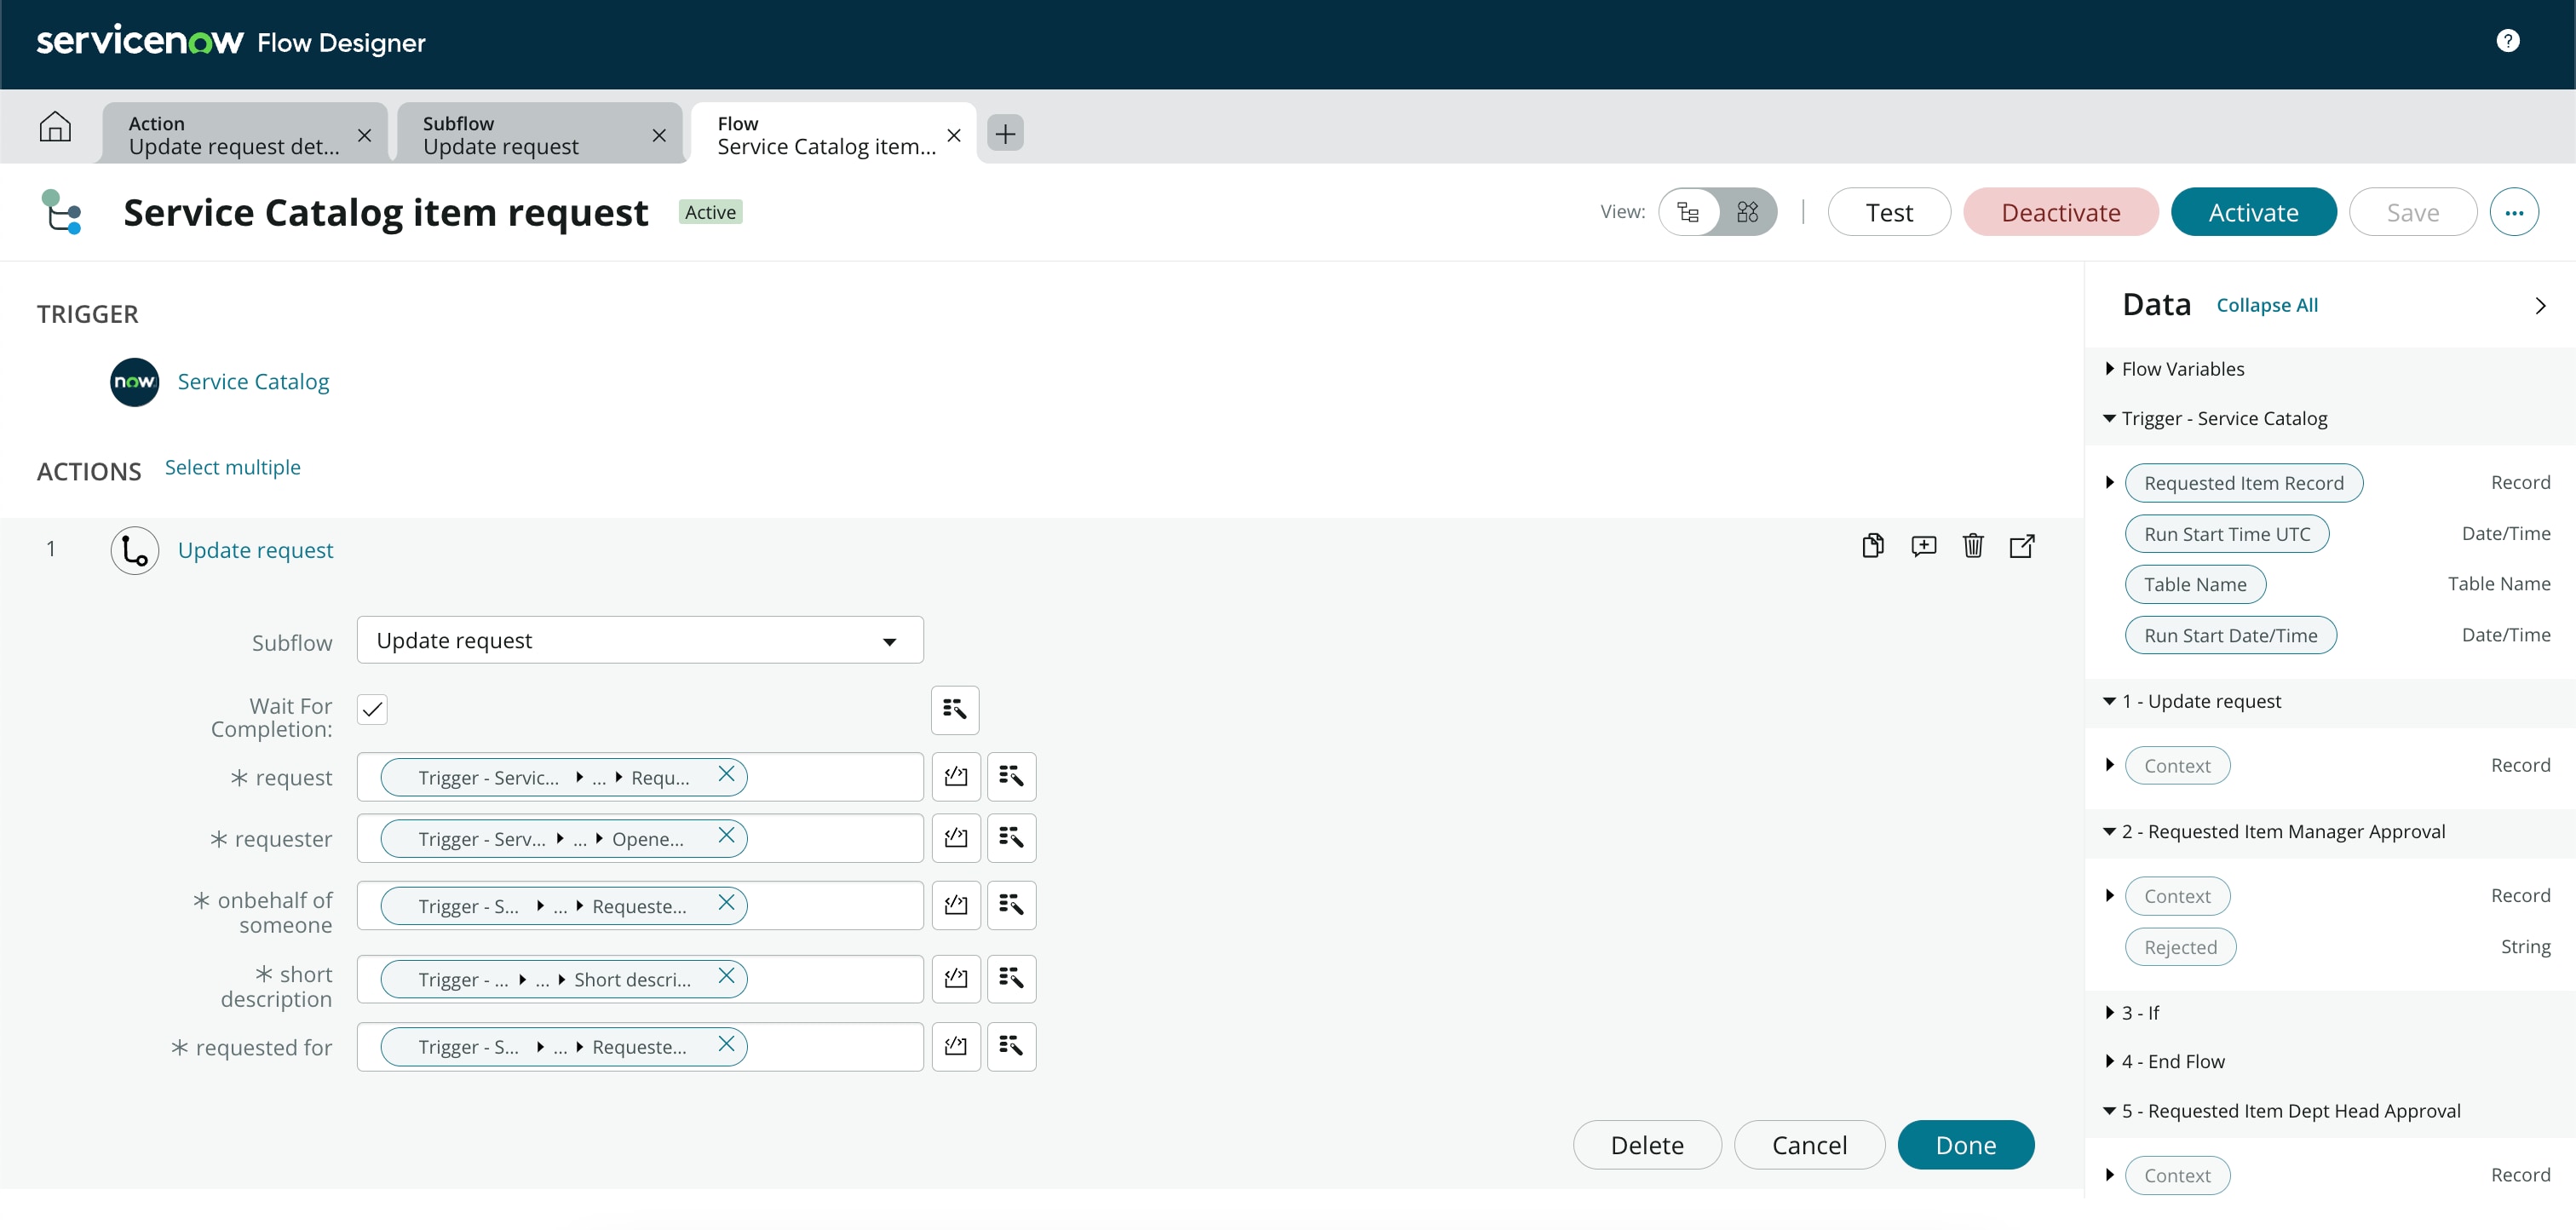Open the help question mark icon
The height and width of the screenshot is (1230, 2576).
(2507, 41)
